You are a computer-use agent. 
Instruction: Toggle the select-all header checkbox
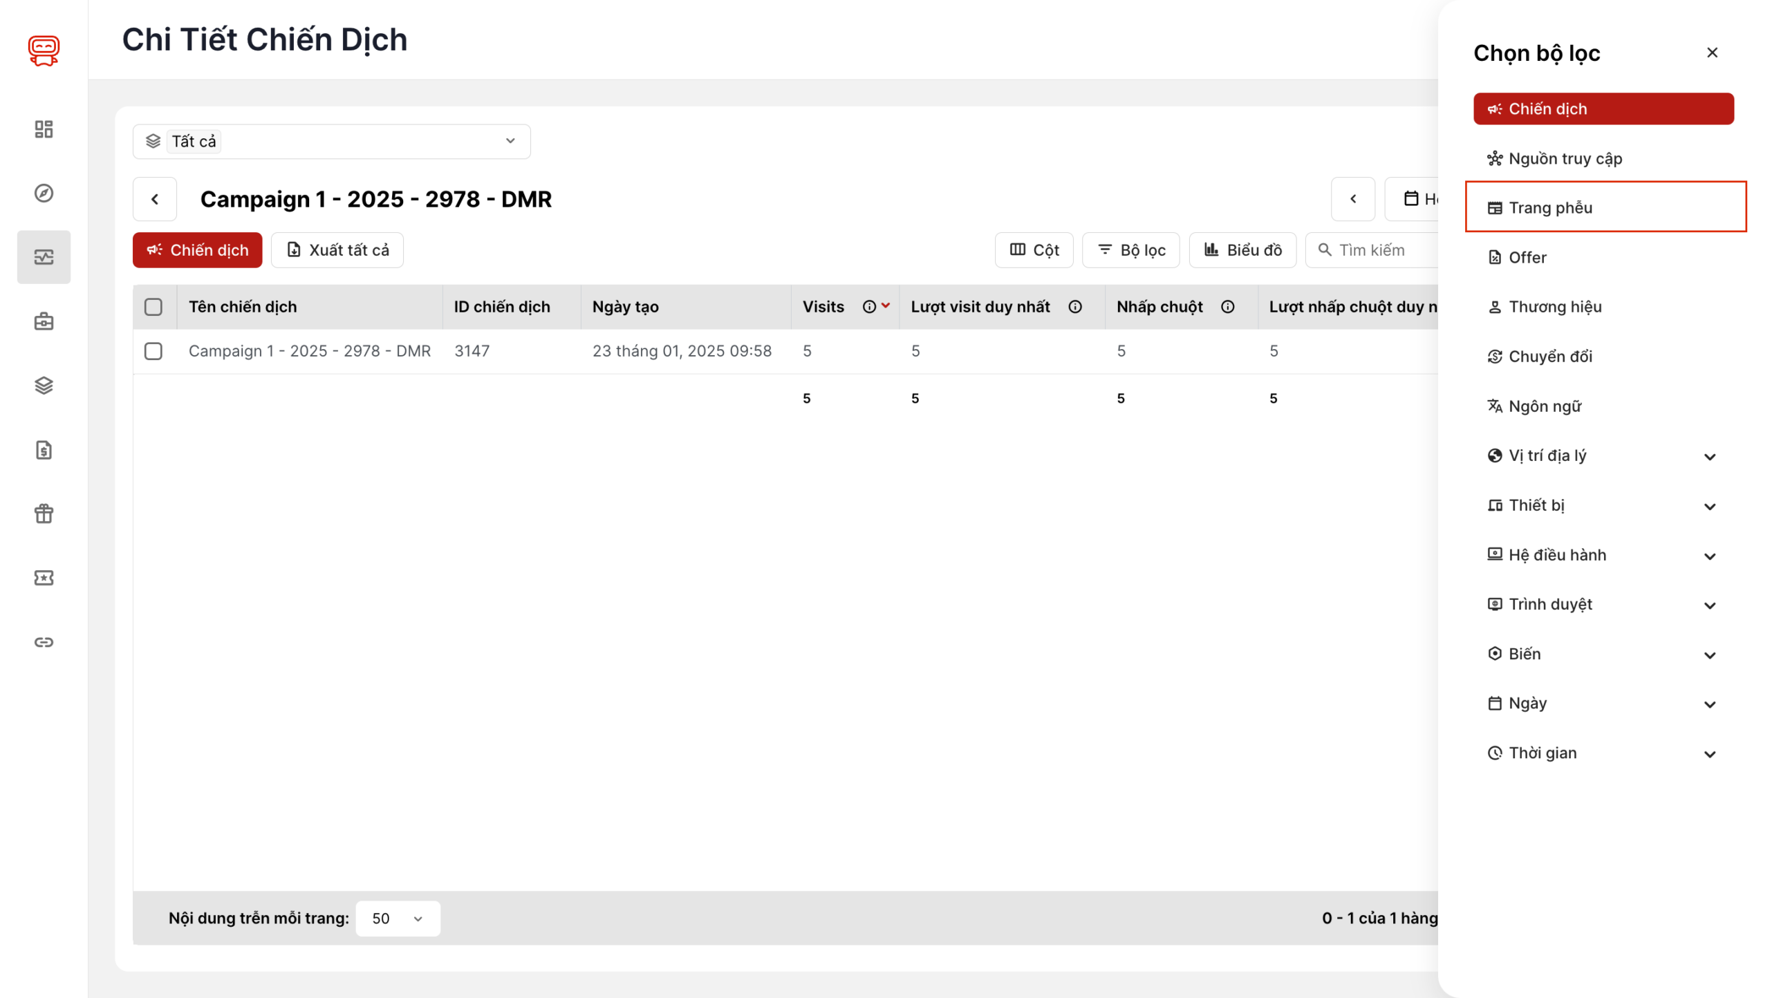153,307
